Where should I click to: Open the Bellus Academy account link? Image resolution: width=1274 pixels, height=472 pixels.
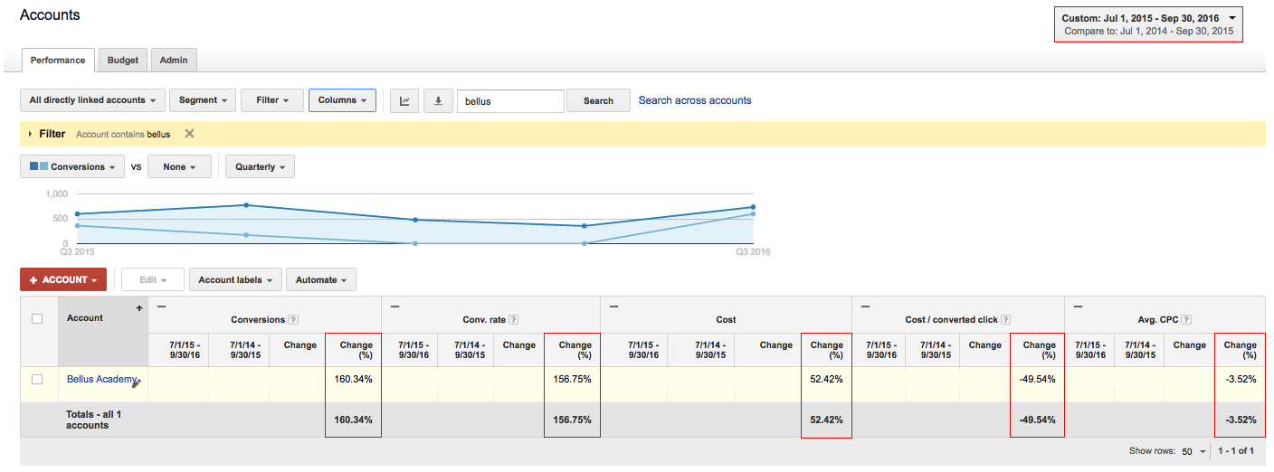[x=101, y=379]
